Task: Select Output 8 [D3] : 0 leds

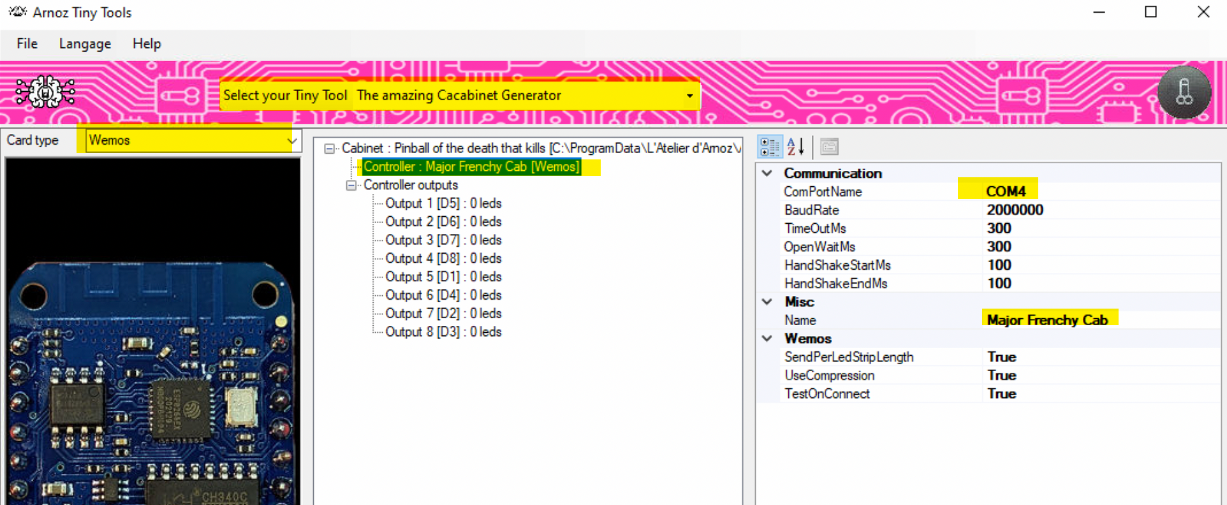Action: 443,332
